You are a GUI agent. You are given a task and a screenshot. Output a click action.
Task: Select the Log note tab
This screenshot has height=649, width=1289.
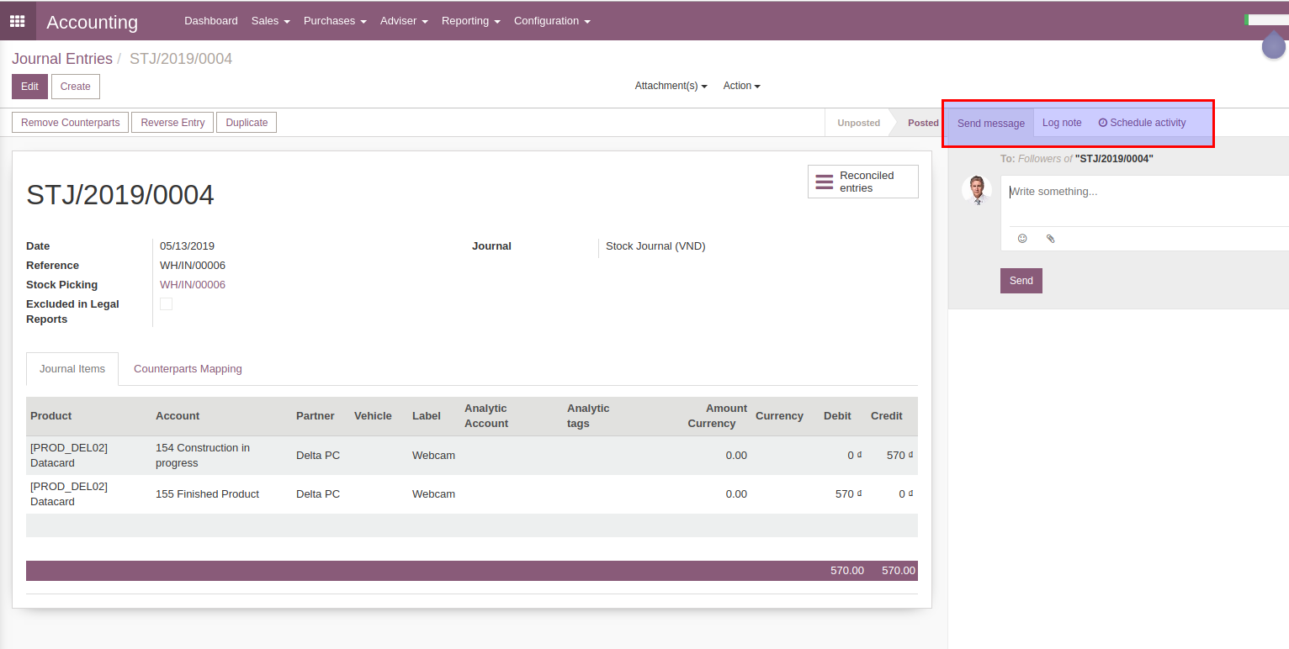pos(1062,123)
